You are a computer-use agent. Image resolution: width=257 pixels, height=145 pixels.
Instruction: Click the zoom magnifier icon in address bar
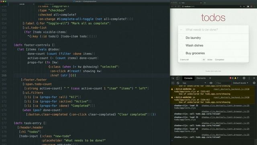coord(241,6)
